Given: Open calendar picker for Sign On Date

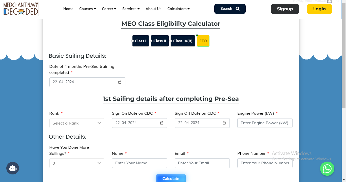Looking at the screenshot, I should click(162, 123).
